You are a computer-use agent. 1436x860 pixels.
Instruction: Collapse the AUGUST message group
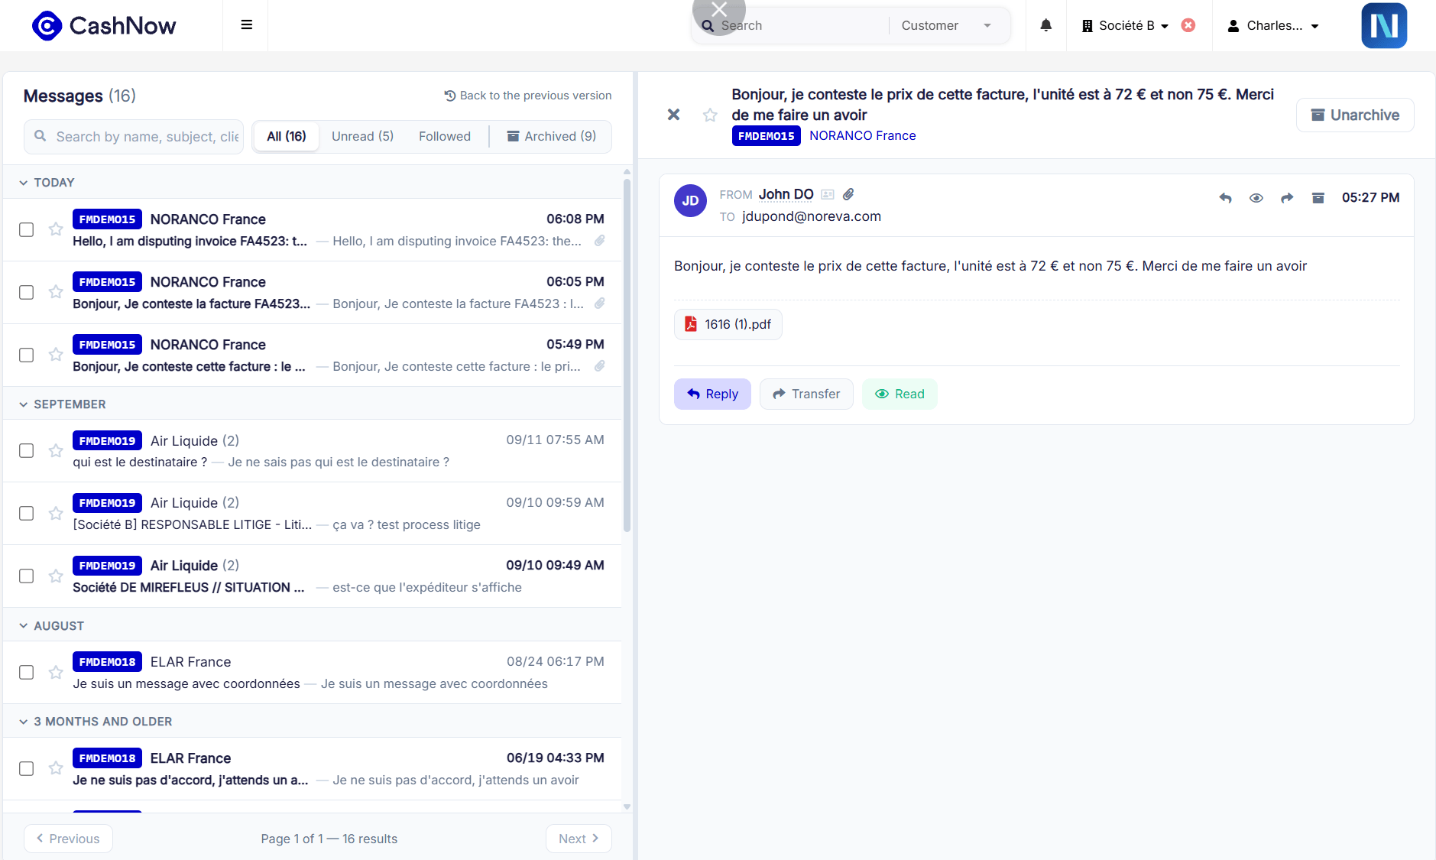24,626
